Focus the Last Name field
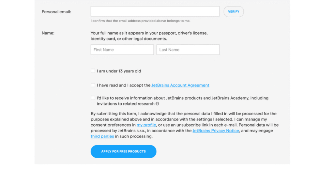This screenshot has height=188, width=334. point(188,50)
